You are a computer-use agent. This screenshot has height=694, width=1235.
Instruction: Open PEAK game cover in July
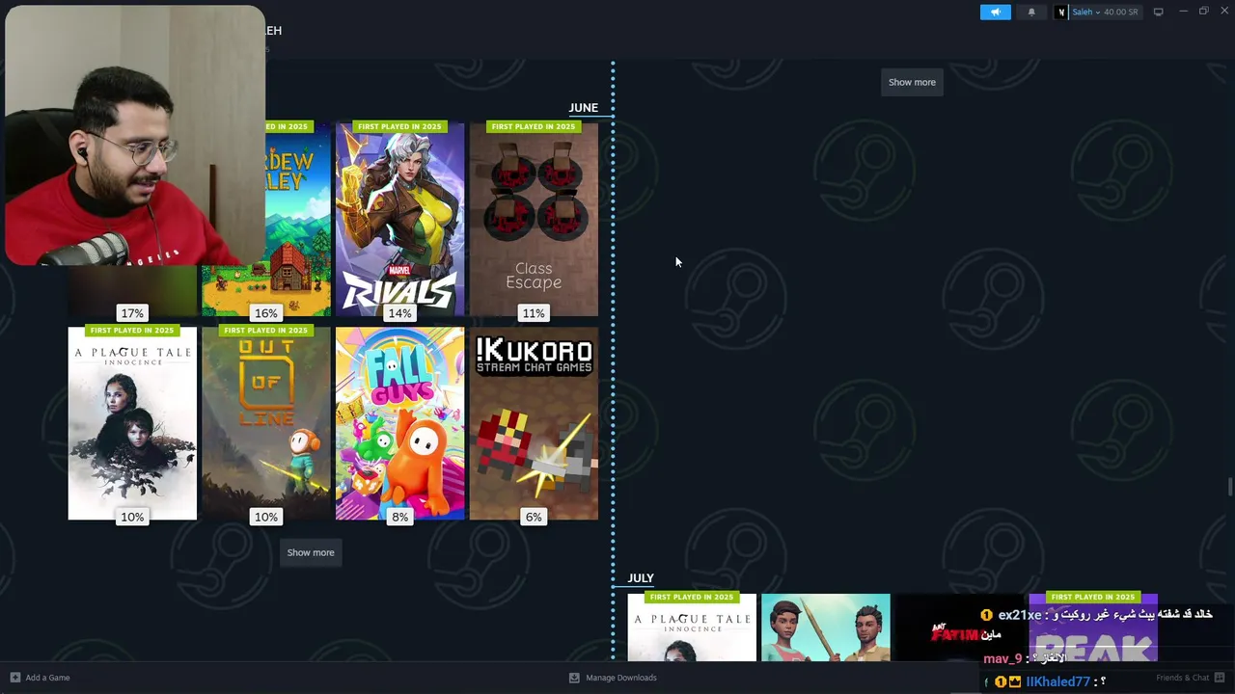pos(1093,627)
